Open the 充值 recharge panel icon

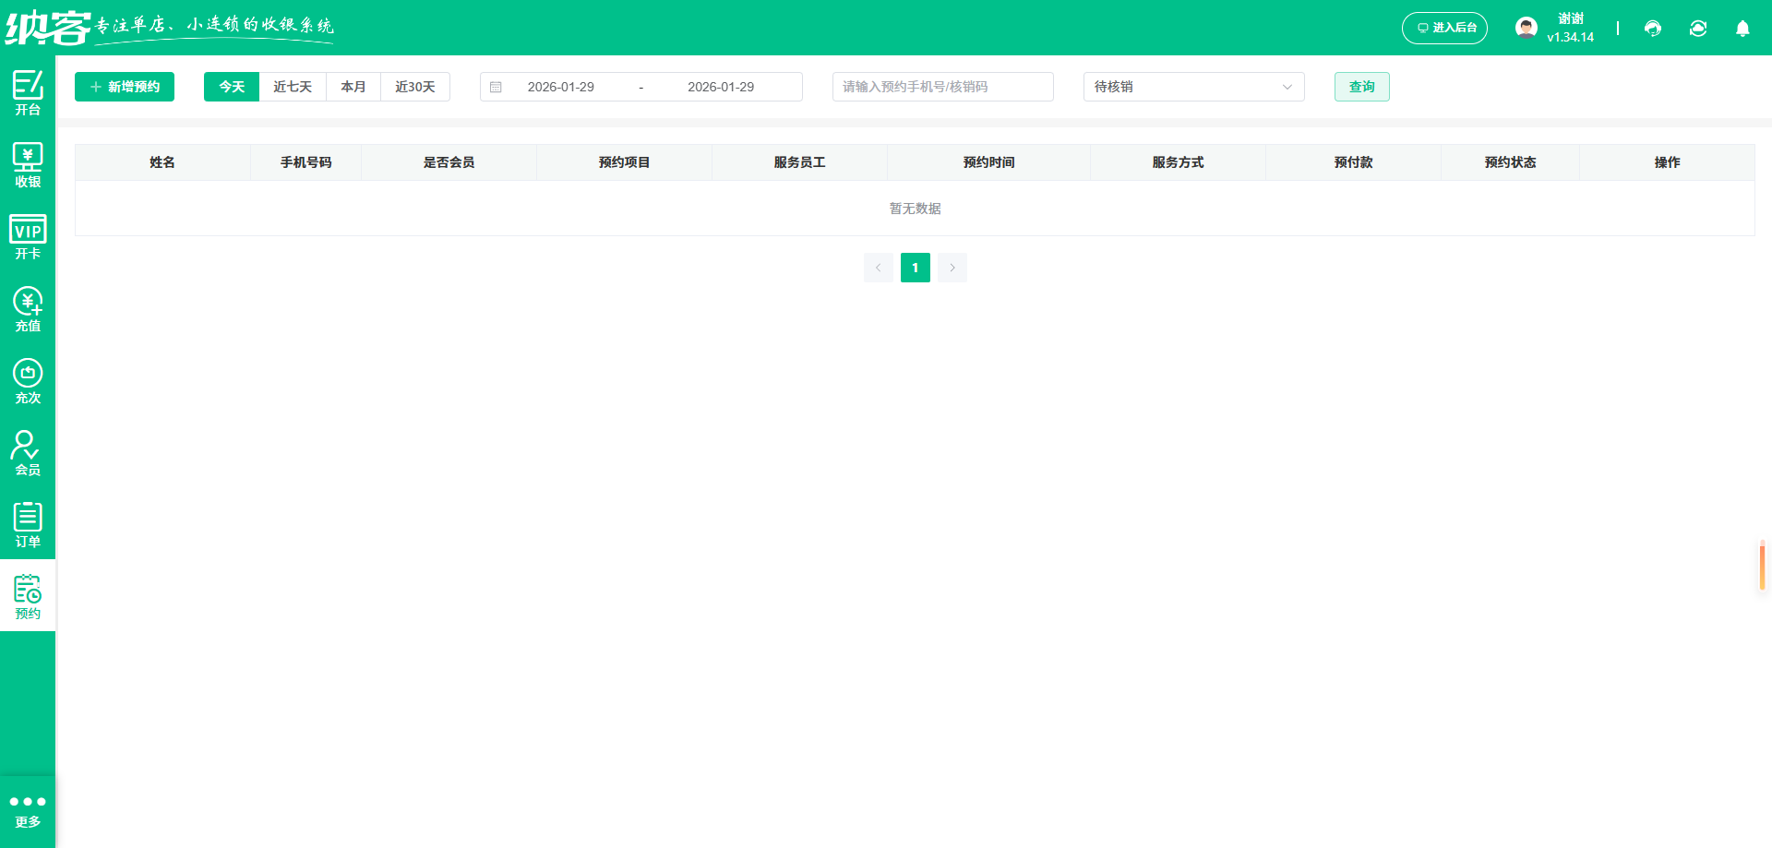click(28, 307)
